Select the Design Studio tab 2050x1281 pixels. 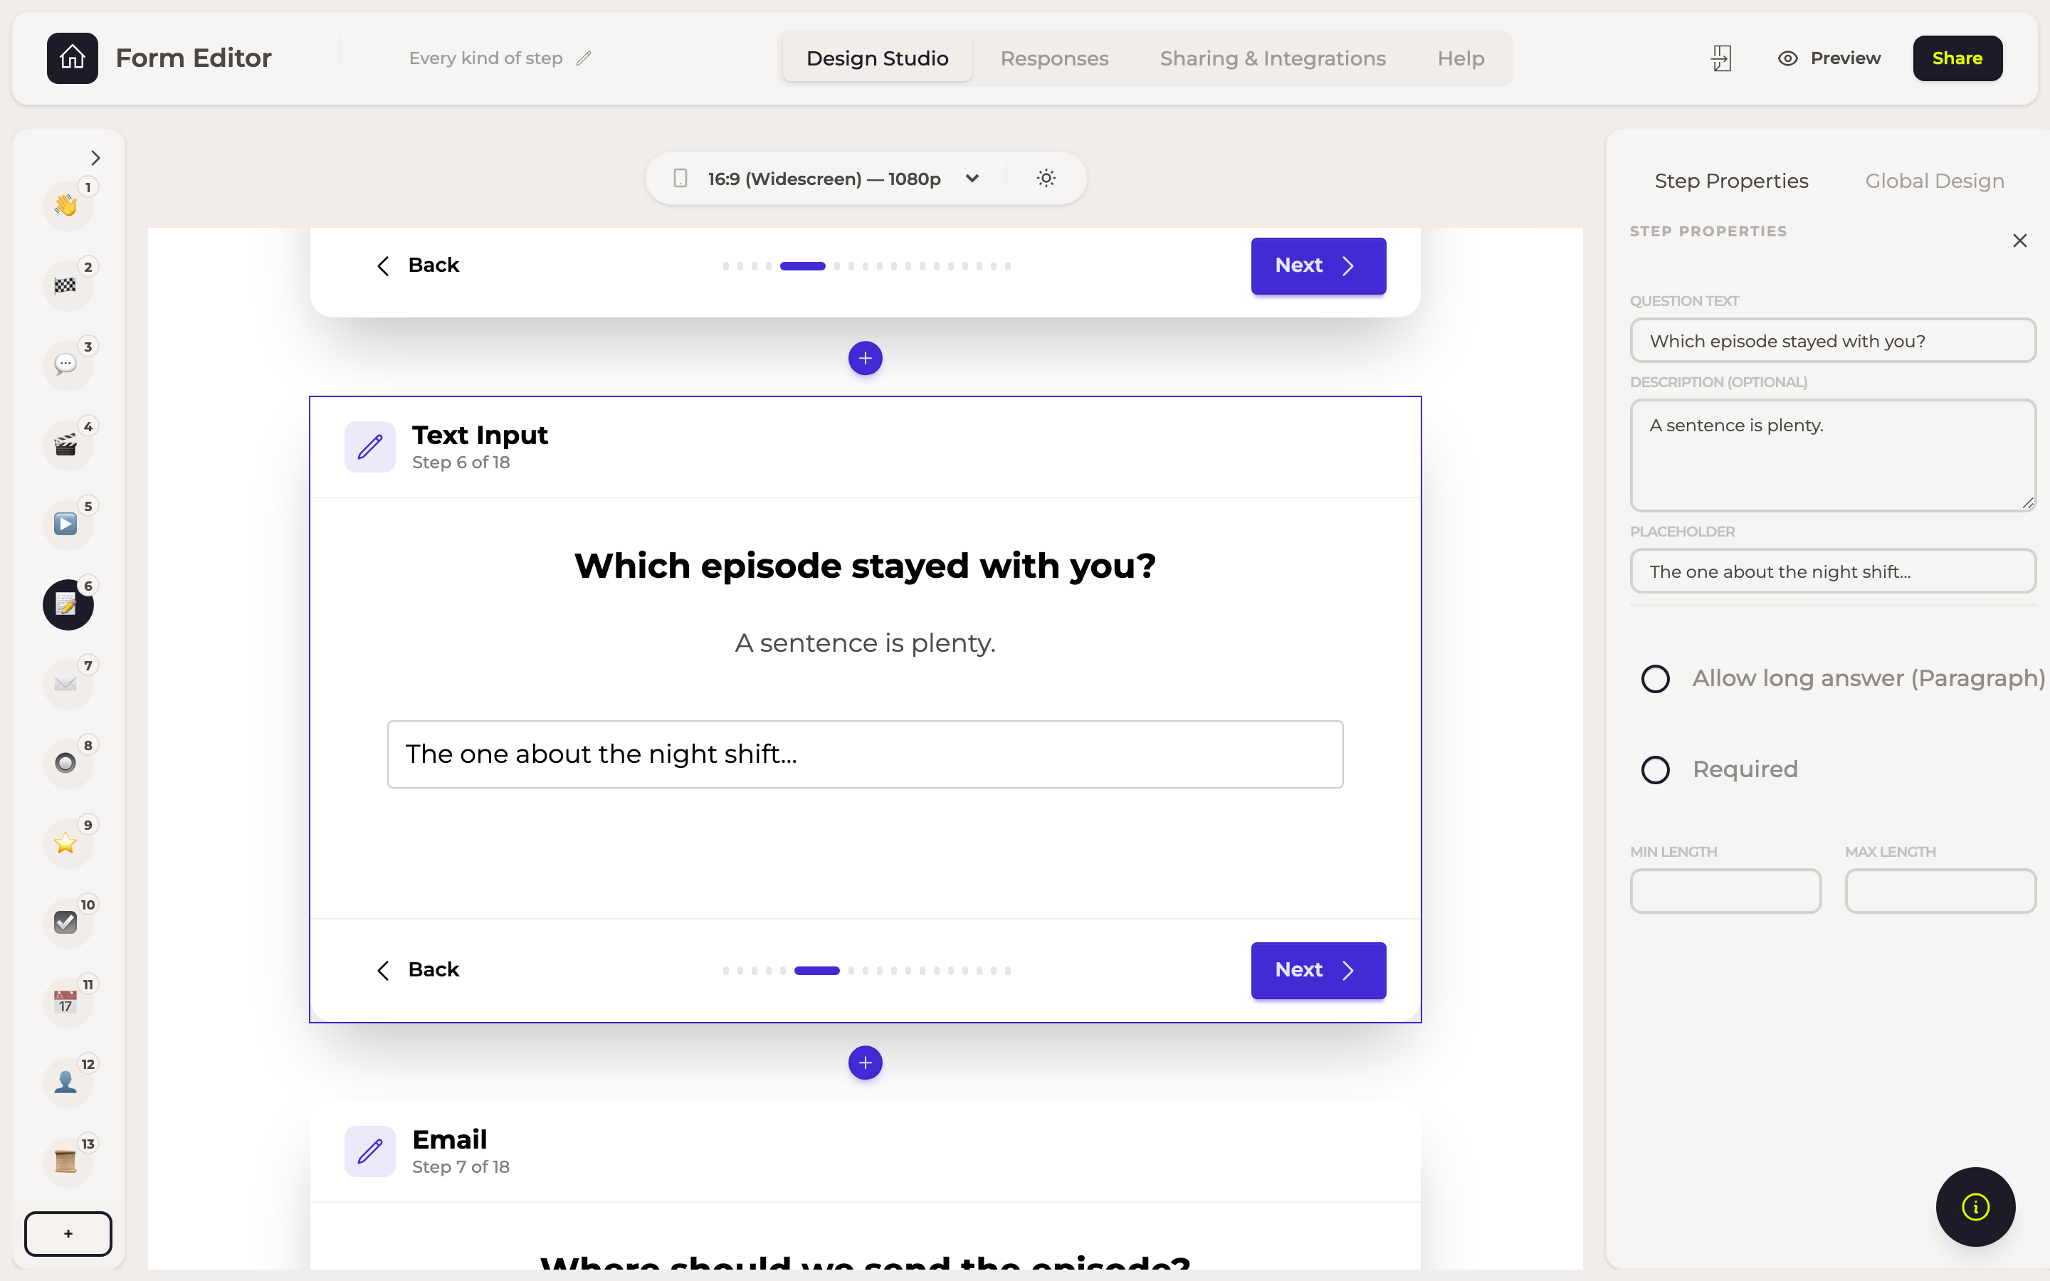877,58
